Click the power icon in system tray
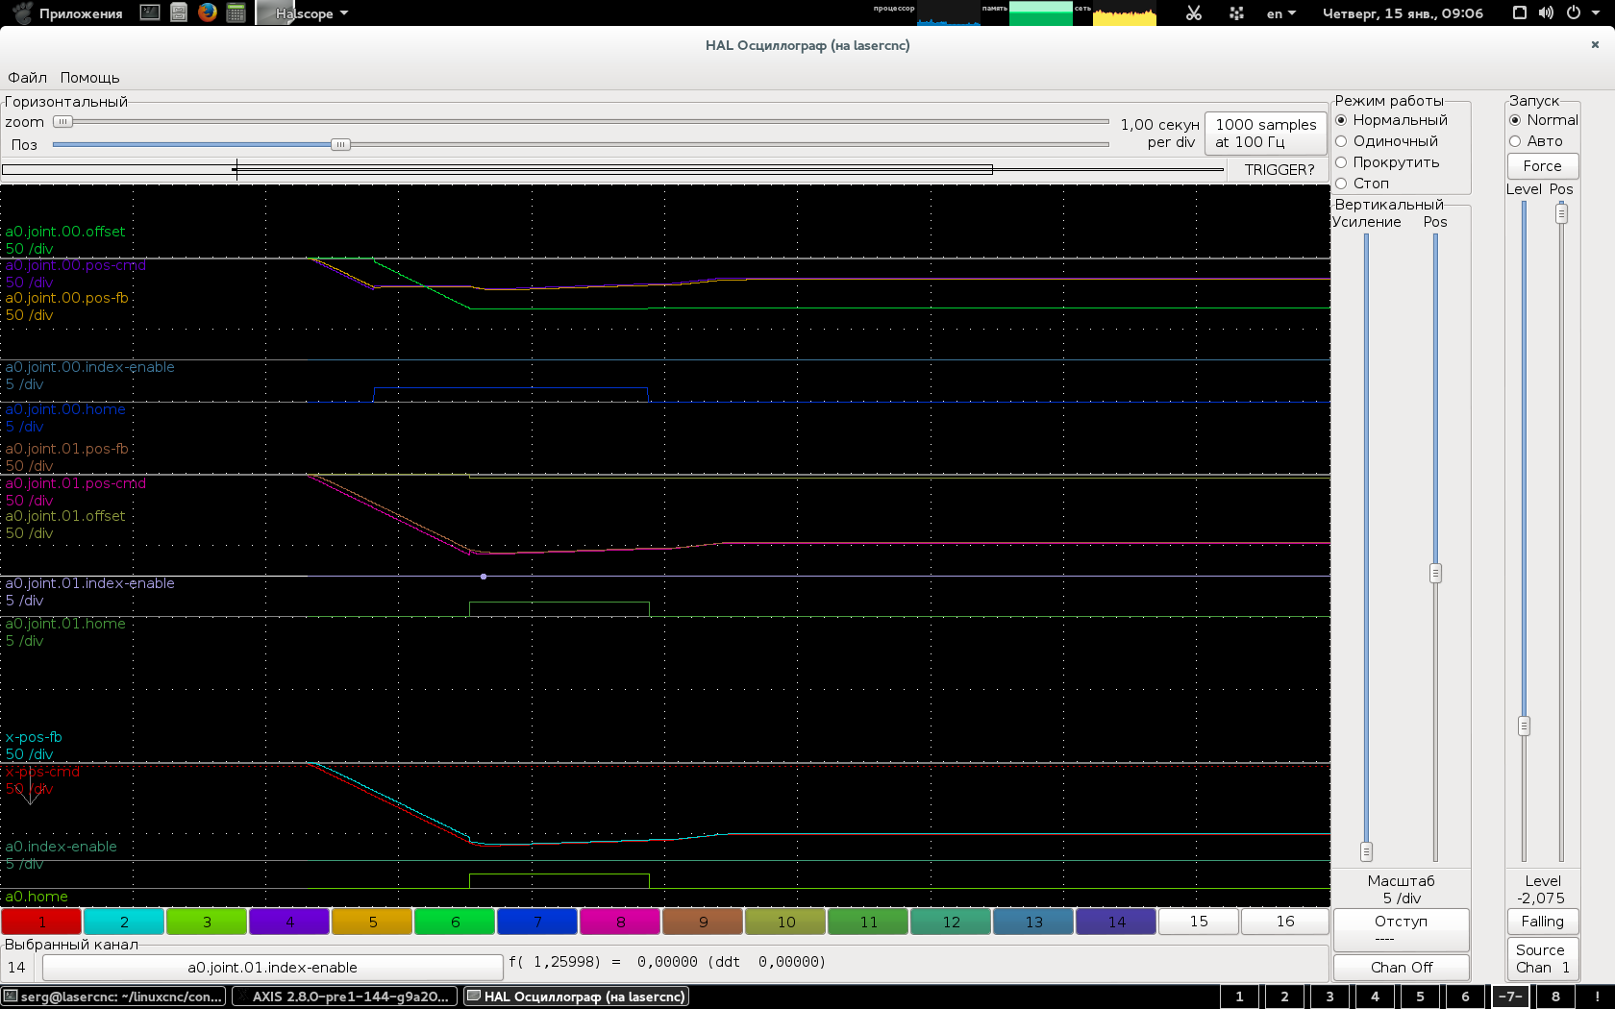Viewport: 1615px width, 1009px height. tap(1574, 12)
